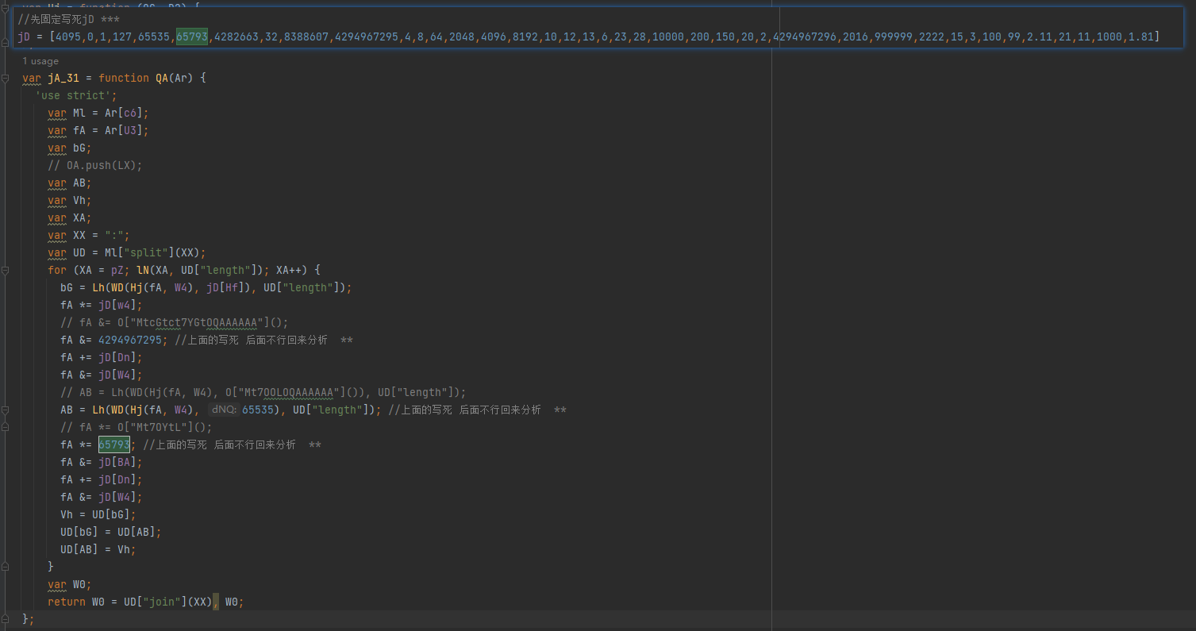Click 4282663 in the jD array
Image resolution: width=1196 pixels, height=631 pixels.
pyautogui.click(x=237, y=37)
